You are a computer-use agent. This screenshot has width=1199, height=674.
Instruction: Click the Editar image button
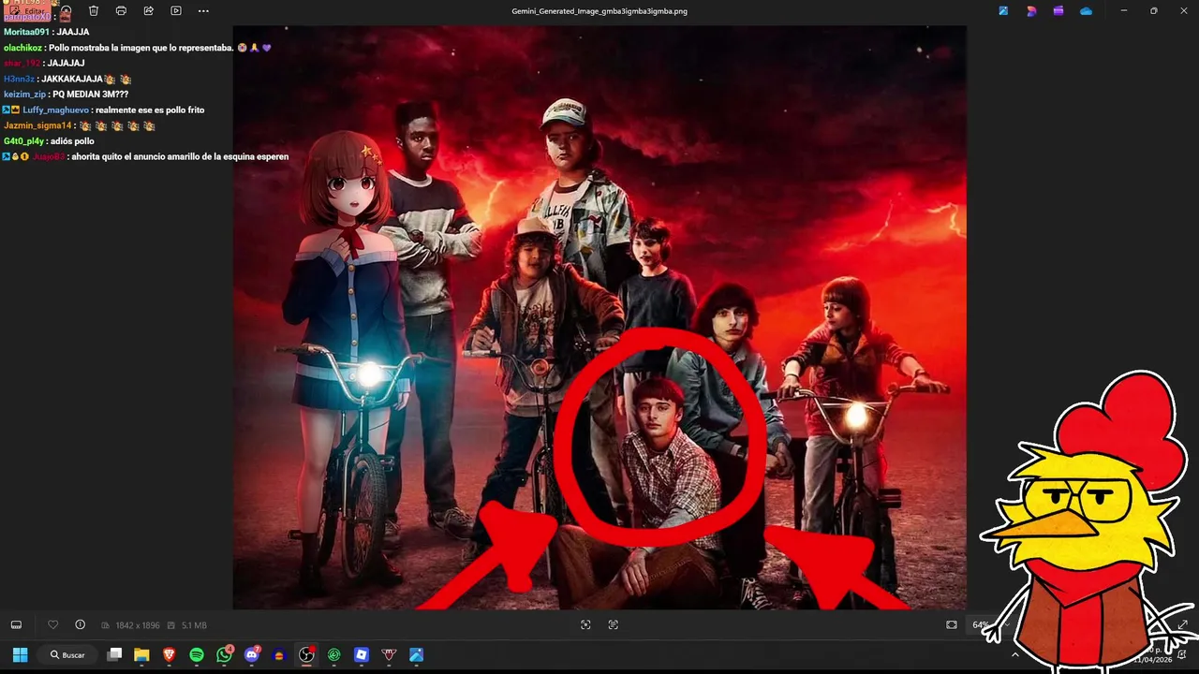[27, 10]
